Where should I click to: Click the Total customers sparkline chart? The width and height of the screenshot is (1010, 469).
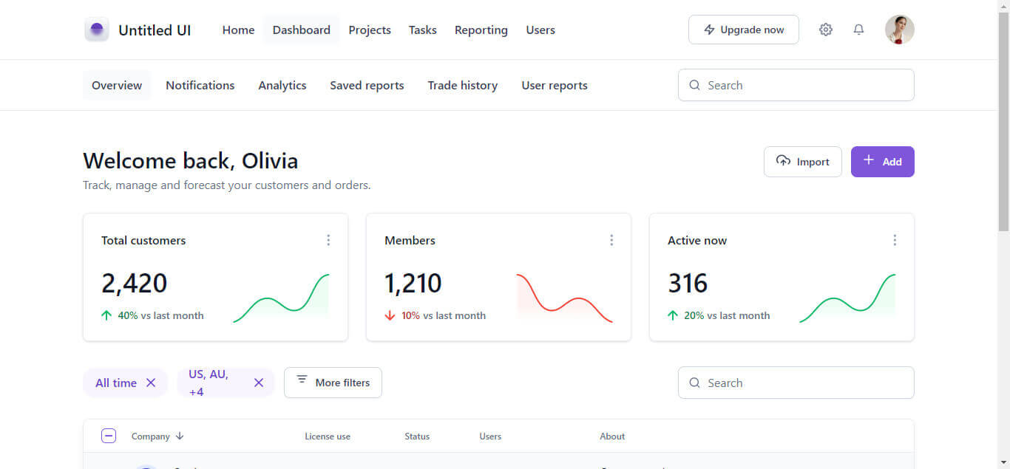[281, 298]
